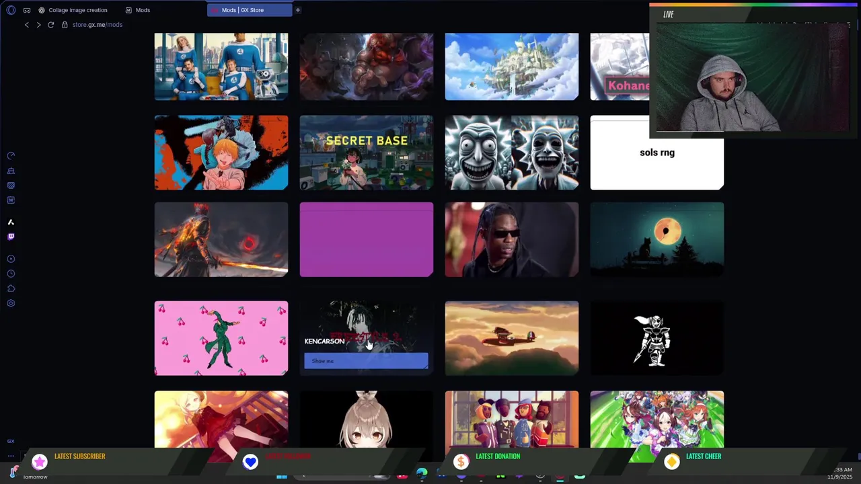Open the striped screen sidebar icon
Screen dimensions: 861x484
point(11,186)
